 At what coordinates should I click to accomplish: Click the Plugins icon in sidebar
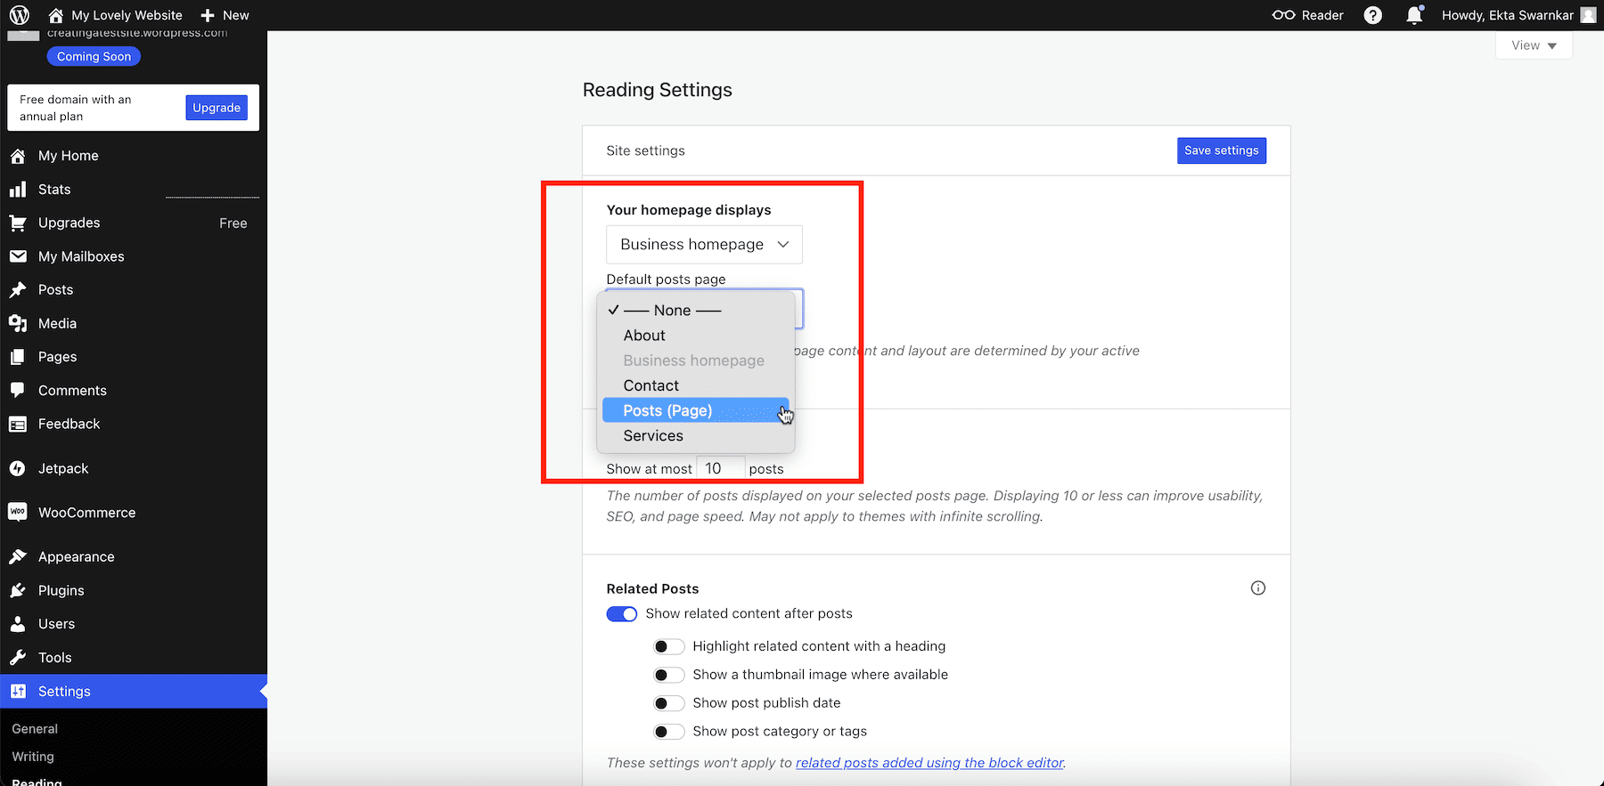click(x=18, y=590)
